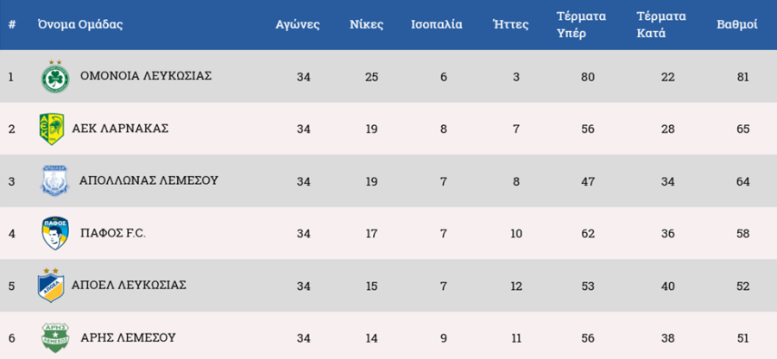777x359 pixels.
Task: Click the Omonoia Lefkosias shamrock club logo
Action: click(55, 77)
